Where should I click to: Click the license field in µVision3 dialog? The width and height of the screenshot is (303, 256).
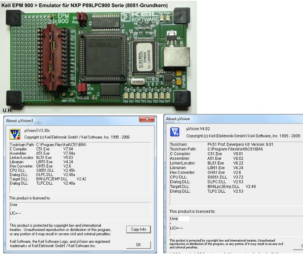[x=80, y=211]
